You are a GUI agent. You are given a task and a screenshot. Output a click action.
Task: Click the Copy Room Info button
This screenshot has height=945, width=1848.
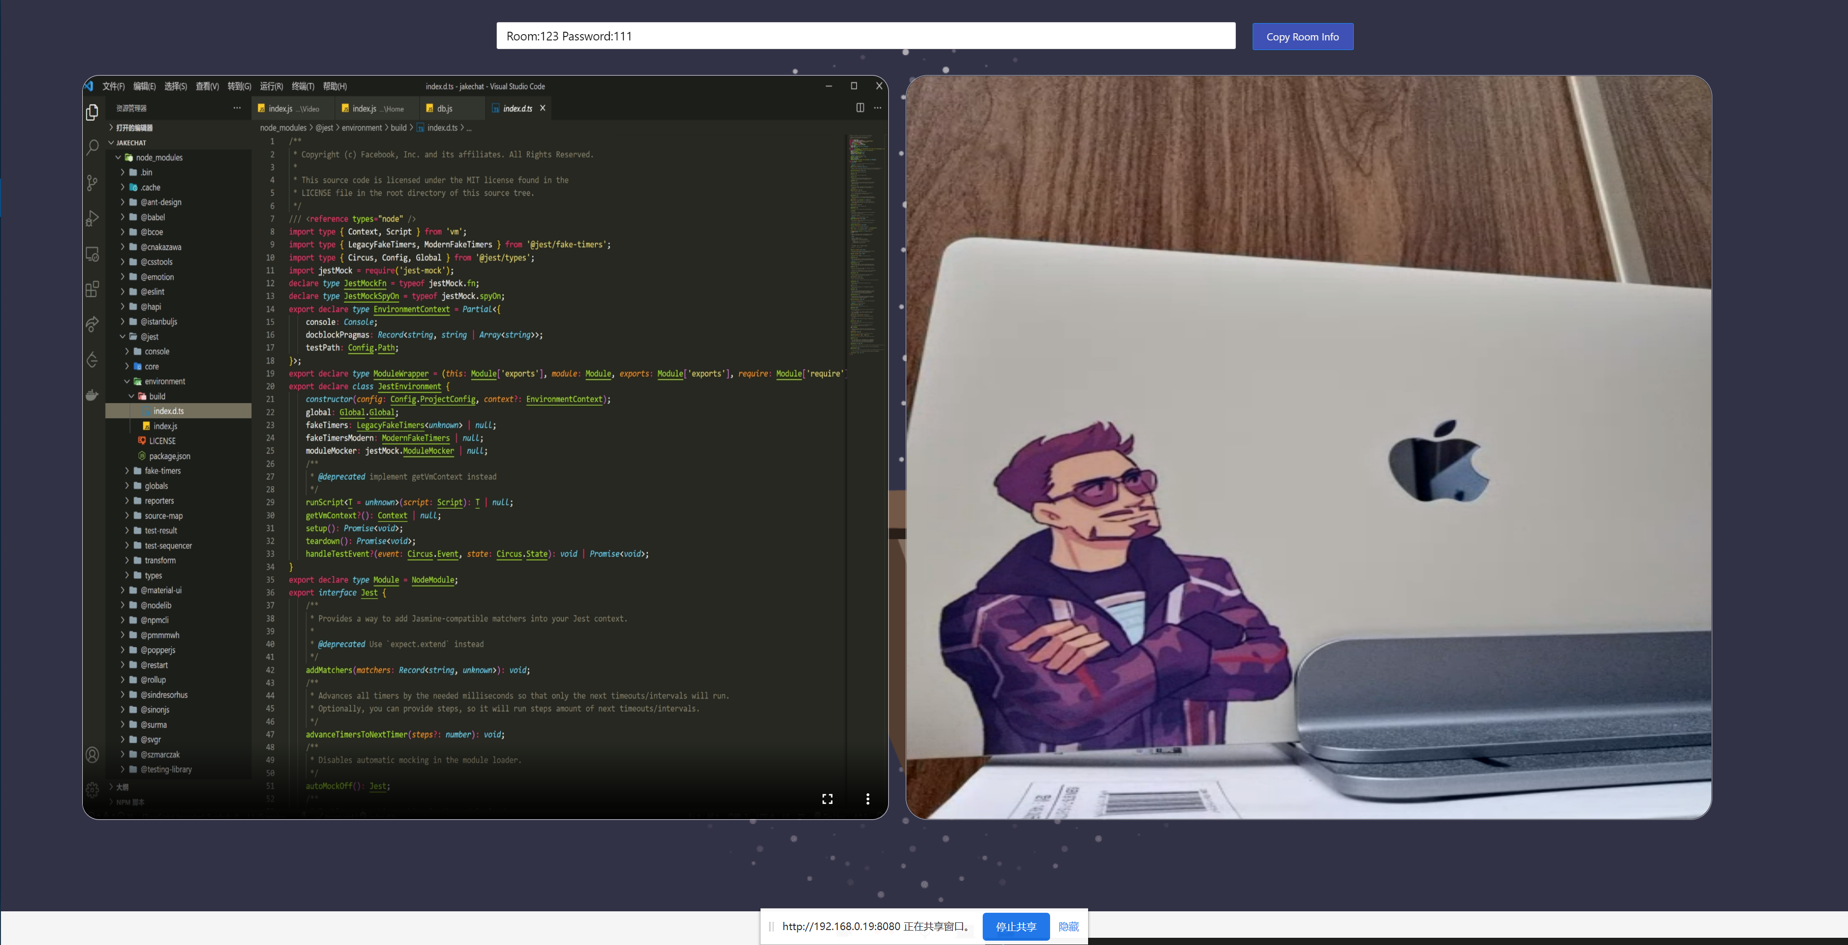(1302, 37)
